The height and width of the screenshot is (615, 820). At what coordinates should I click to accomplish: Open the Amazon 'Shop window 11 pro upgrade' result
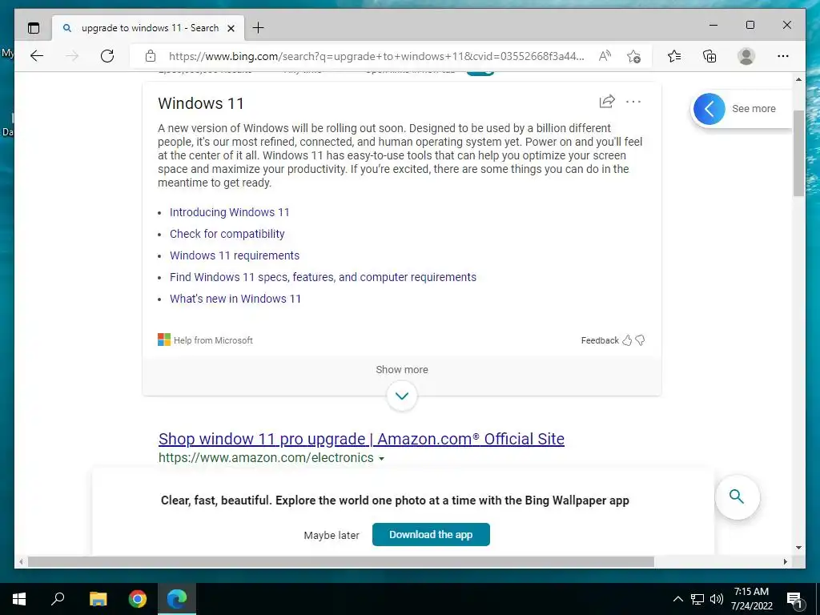361,439
